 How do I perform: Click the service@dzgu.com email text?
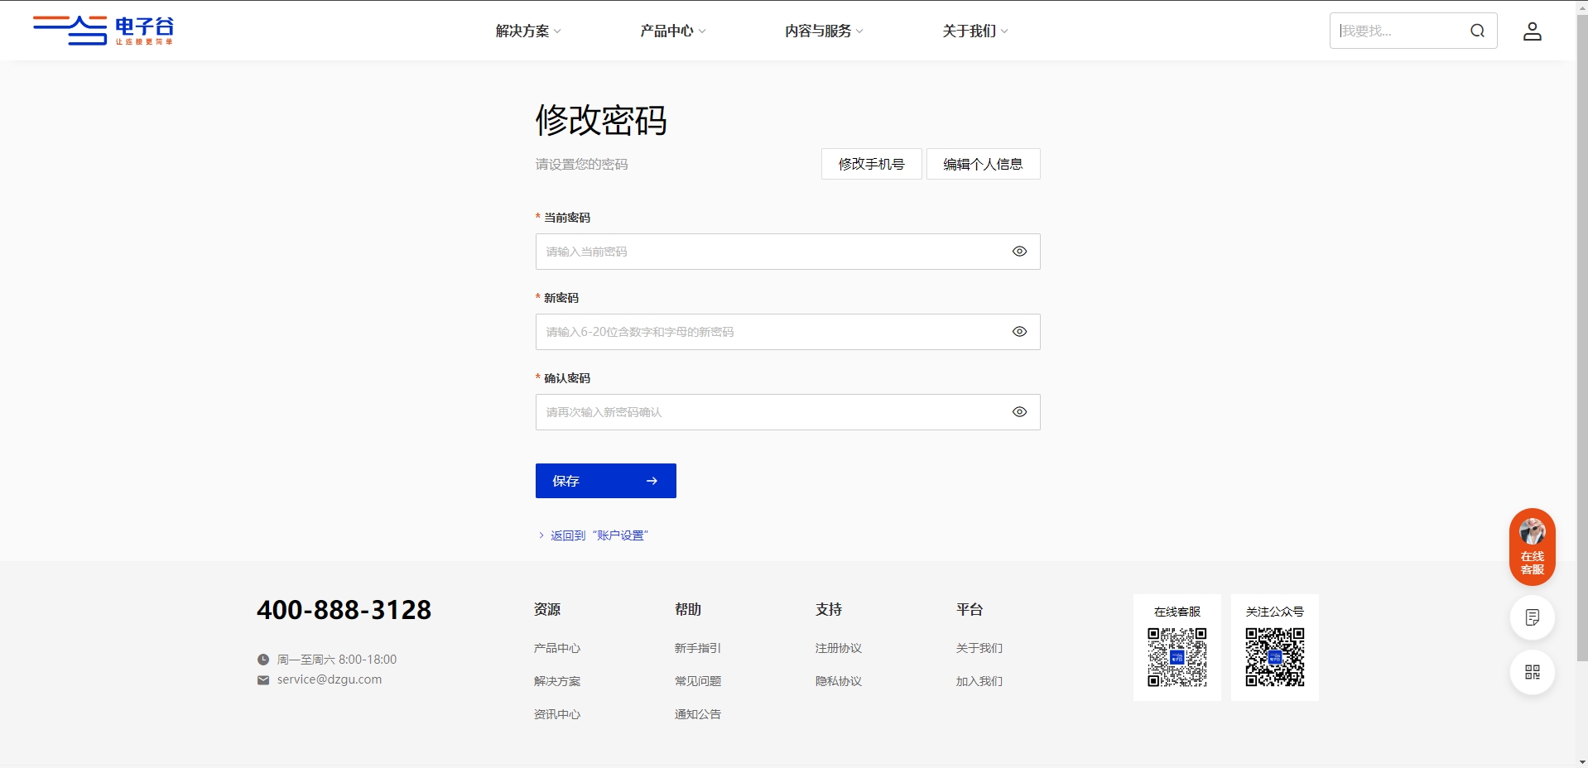pos(330,679)
